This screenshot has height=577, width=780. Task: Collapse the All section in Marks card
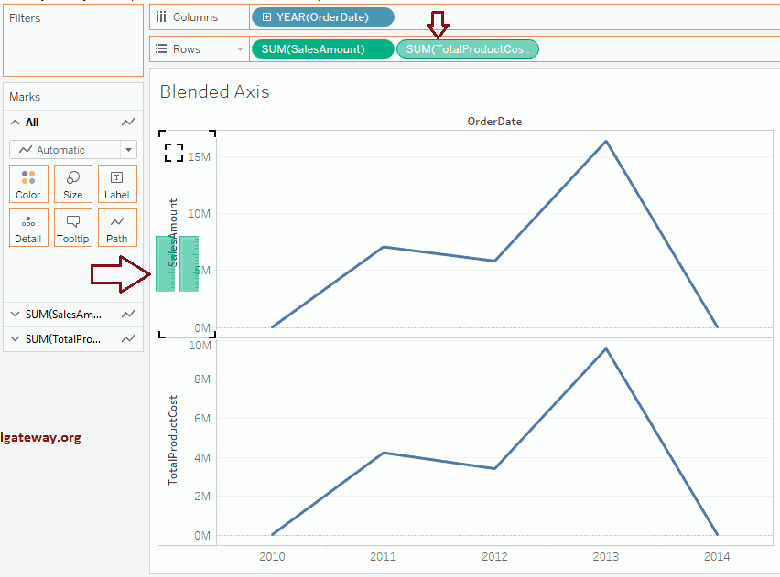point(15,122)
